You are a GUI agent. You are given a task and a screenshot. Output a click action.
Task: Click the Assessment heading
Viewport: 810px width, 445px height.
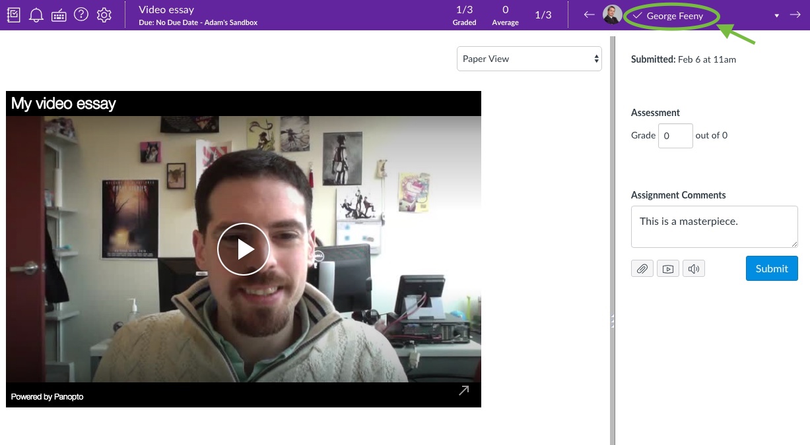tap(656, 113)
